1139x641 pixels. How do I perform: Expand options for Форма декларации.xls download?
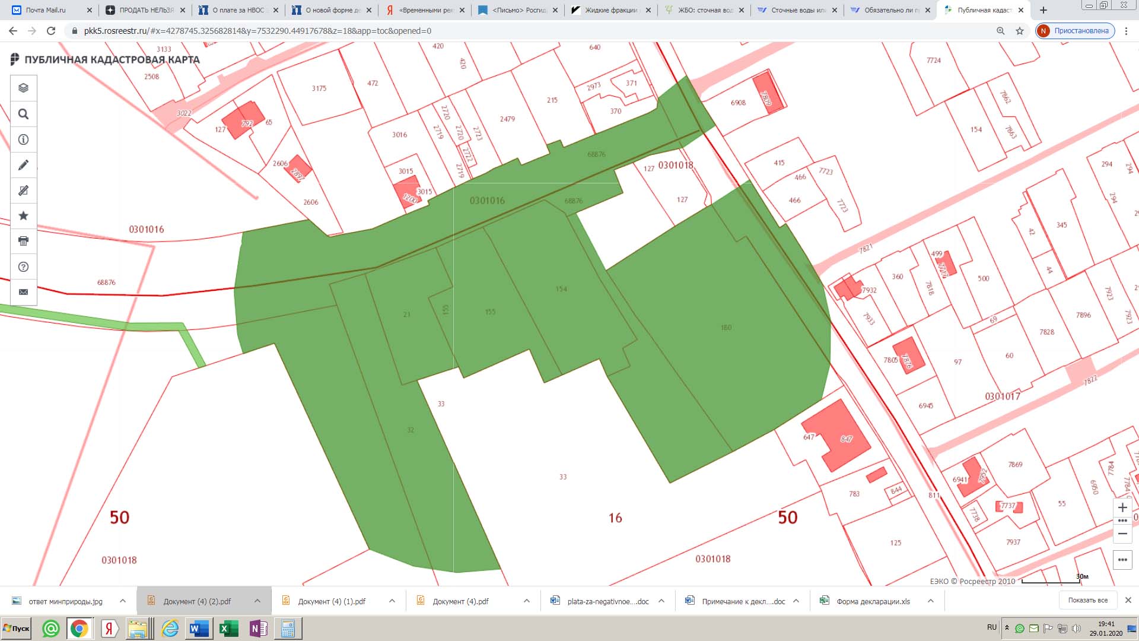coord(931,601)
